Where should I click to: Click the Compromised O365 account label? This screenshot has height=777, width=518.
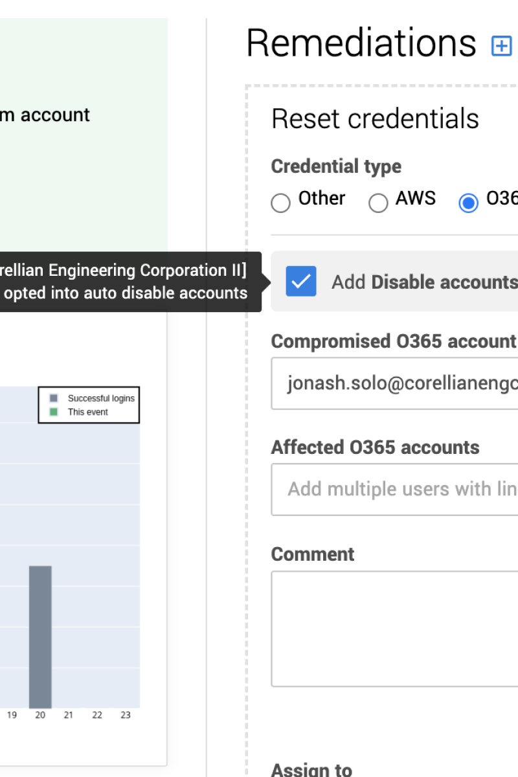(x=394, y=341)
